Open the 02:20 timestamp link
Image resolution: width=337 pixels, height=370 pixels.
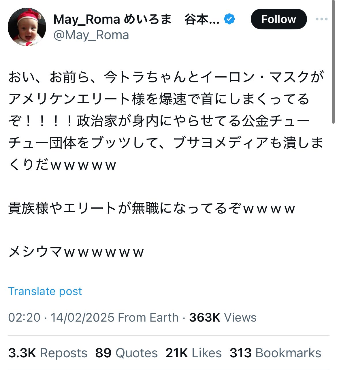coord(24,318)
